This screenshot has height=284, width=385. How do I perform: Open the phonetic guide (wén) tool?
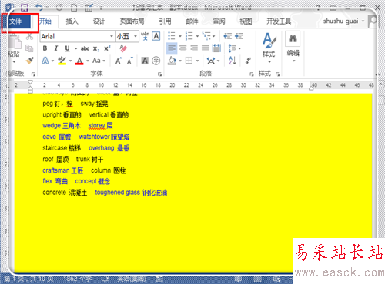(x=145, y=36)
